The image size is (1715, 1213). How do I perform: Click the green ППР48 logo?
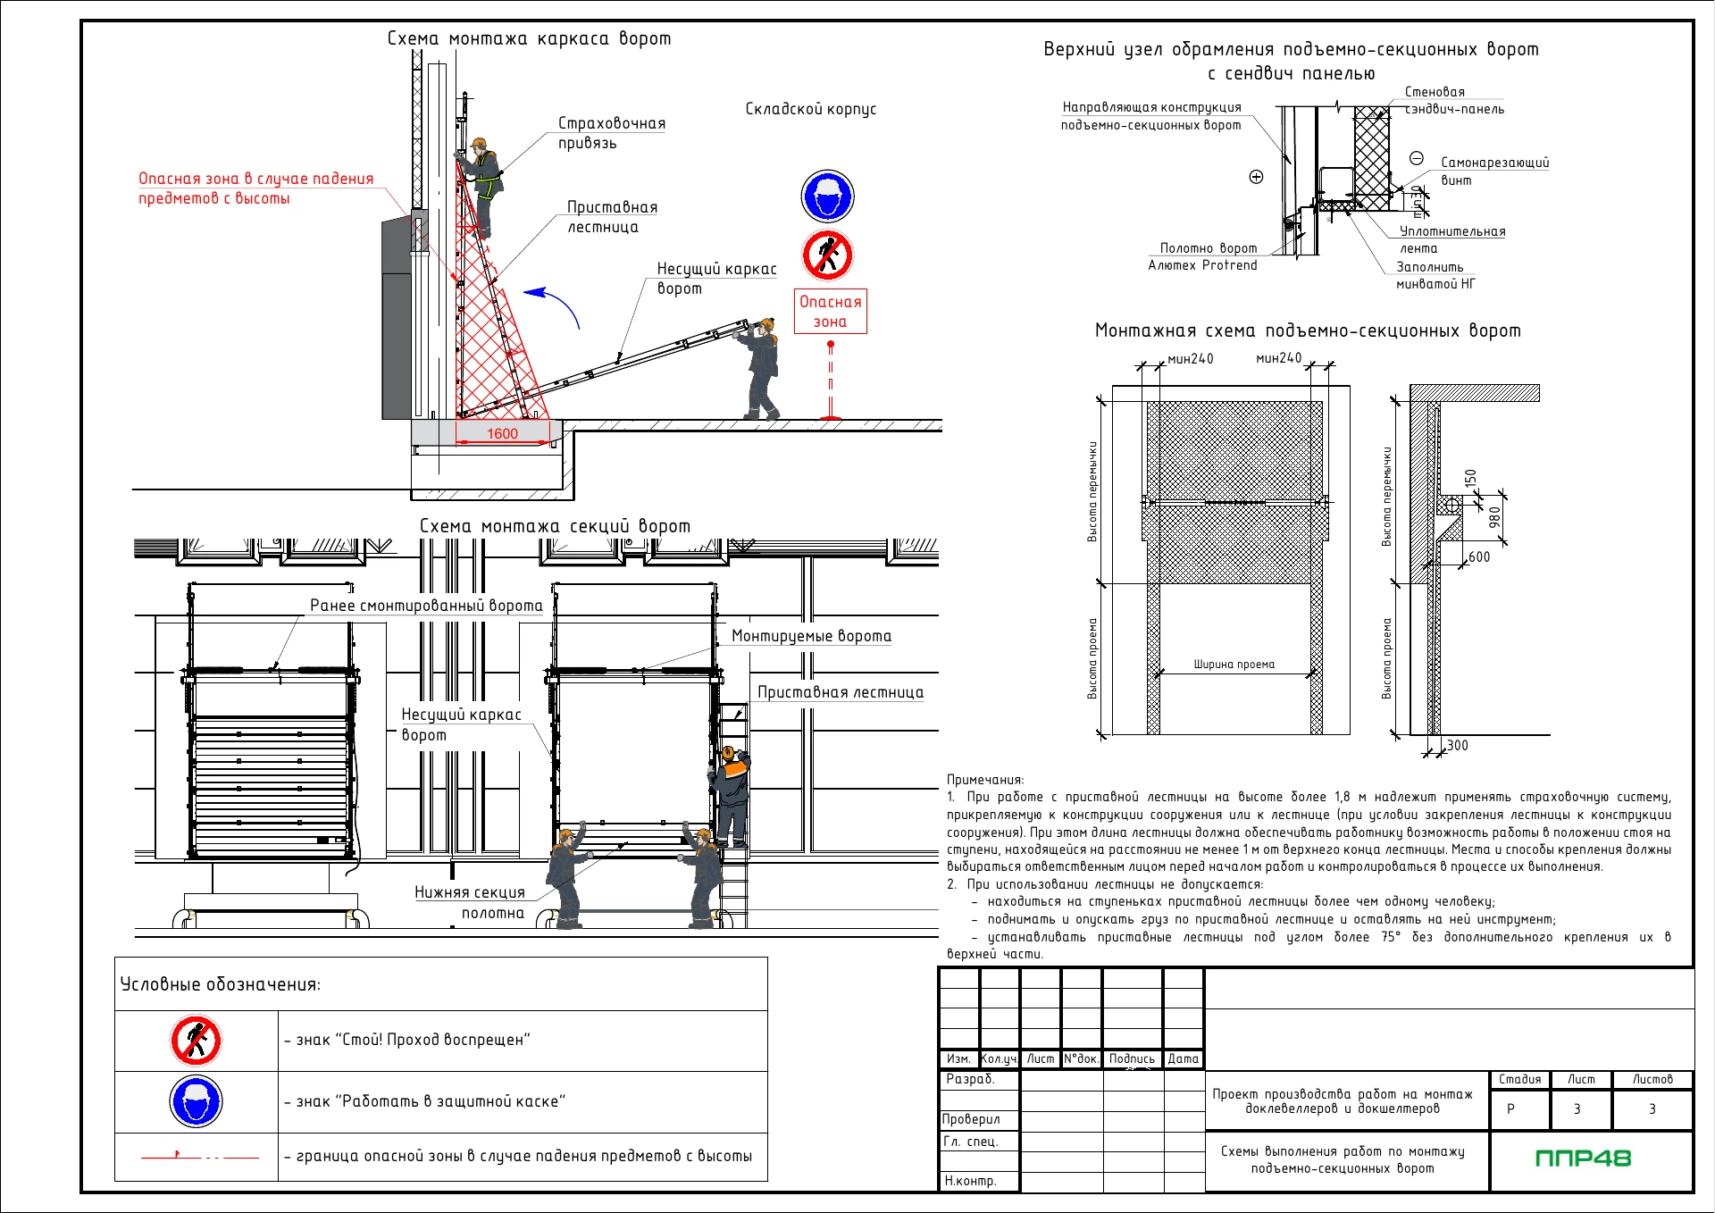pos(1583,1159)
